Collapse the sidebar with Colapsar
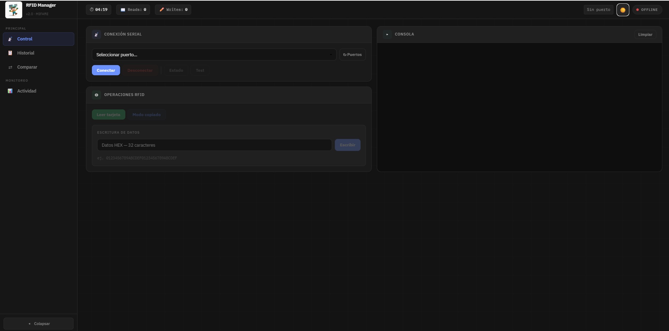Screen dimensions: 669x331 pos(39,324)
